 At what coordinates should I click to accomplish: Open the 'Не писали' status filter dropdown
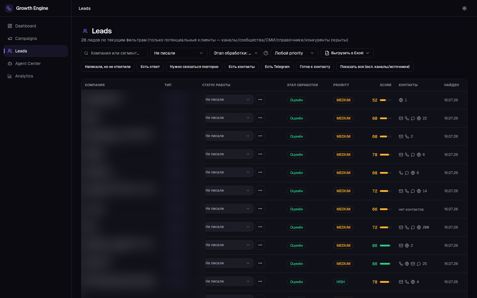pyautogui.click(x=178, y=53)
